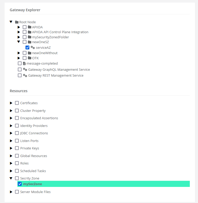The height and width of the screenshot is (203, 198).
Task: Collapse the newOneSZ folder
Action: tap(19, 42)
